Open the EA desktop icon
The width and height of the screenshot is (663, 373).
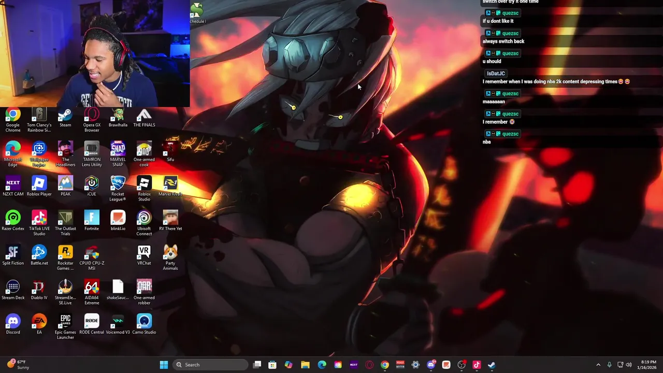[39, 325]
